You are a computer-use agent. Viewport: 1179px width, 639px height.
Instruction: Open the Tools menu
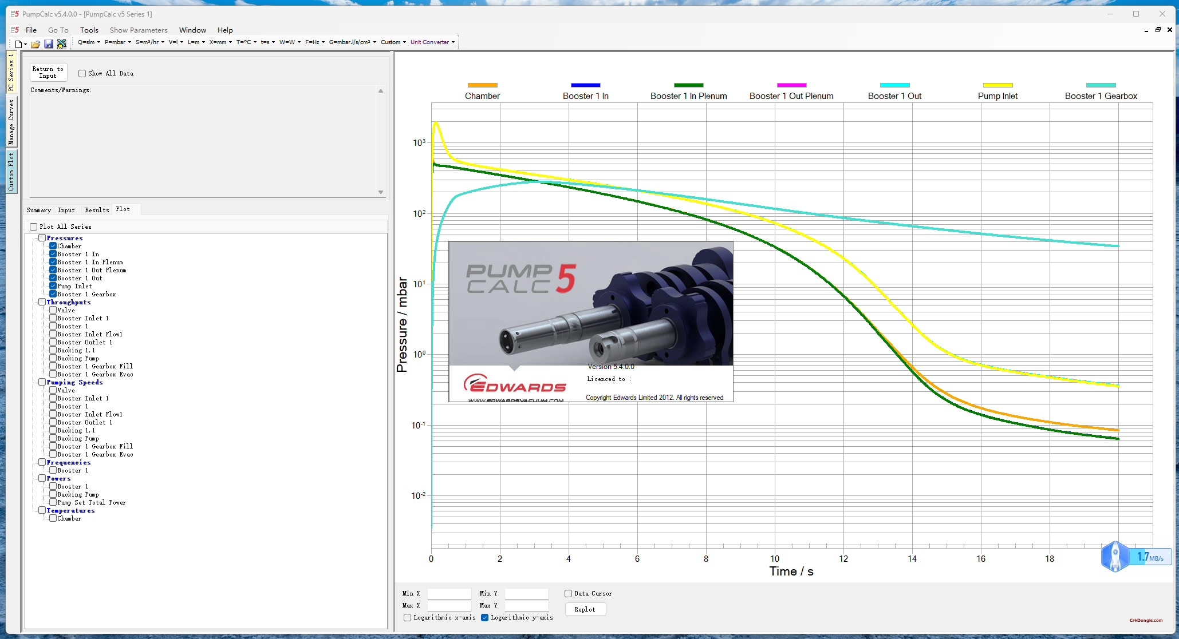click(89, 30)
